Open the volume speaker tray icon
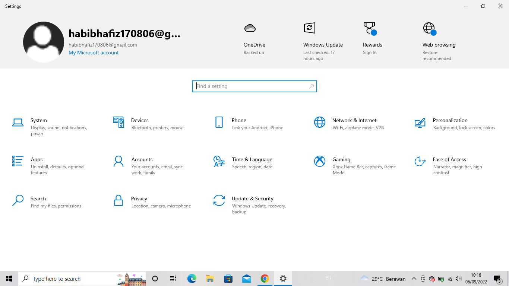 459,279
